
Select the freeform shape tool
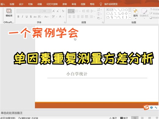point(108,17)
